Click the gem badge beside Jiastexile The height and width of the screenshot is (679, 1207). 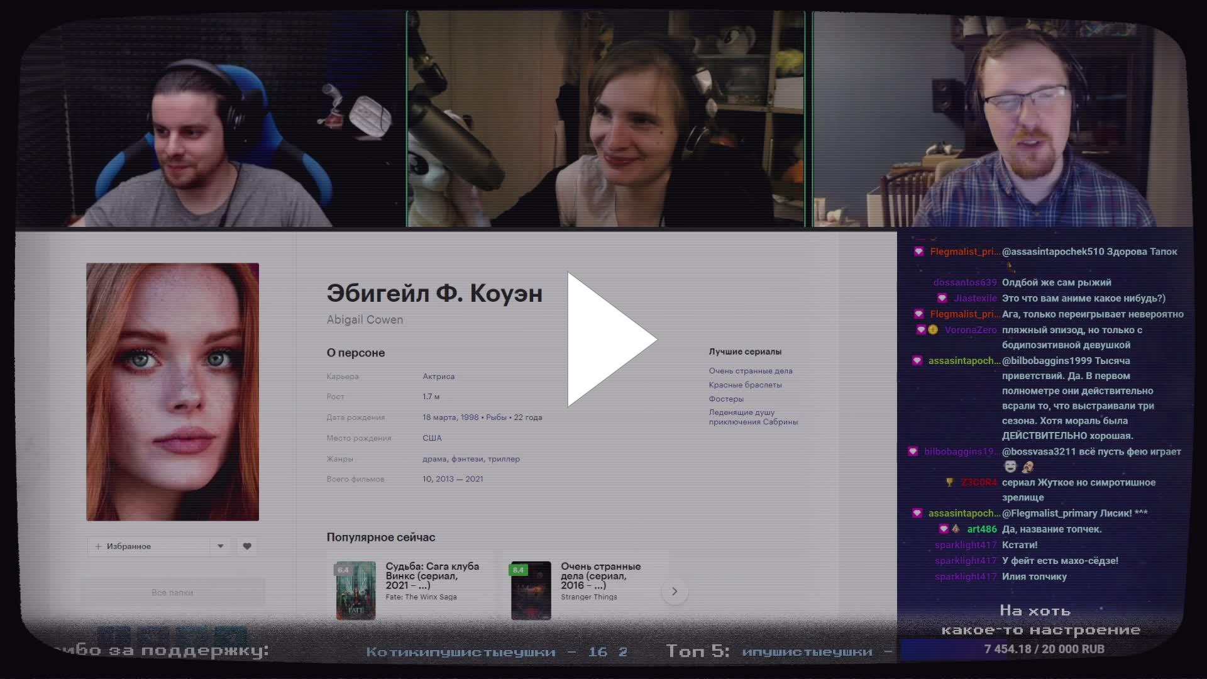[x=942, y=298]
